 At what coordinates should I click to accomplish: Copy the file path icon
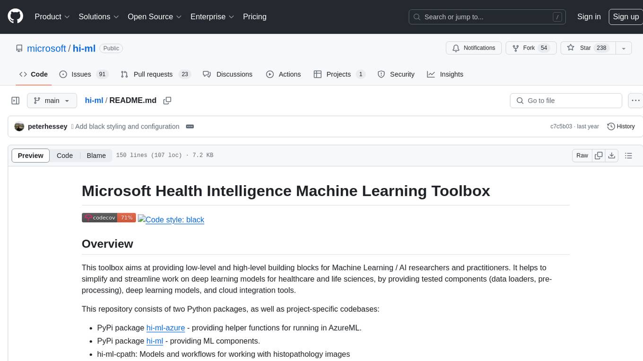(167, 100)
